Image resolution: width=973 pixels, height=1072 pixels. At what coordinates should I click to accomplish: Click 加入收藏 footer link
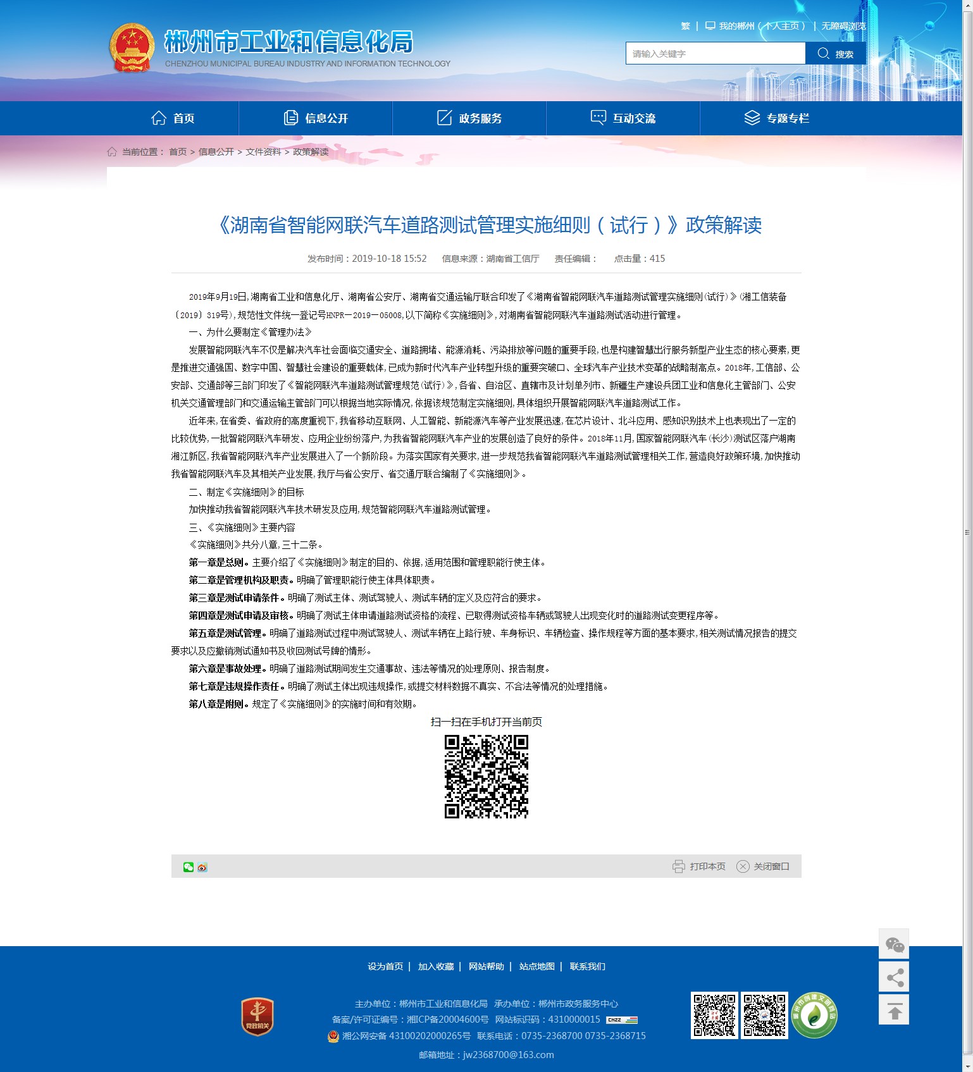coord(436,966)
